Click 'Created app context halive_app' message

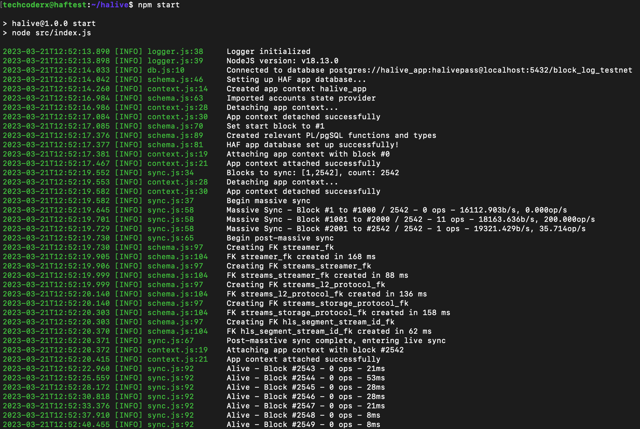coord(297,89)
